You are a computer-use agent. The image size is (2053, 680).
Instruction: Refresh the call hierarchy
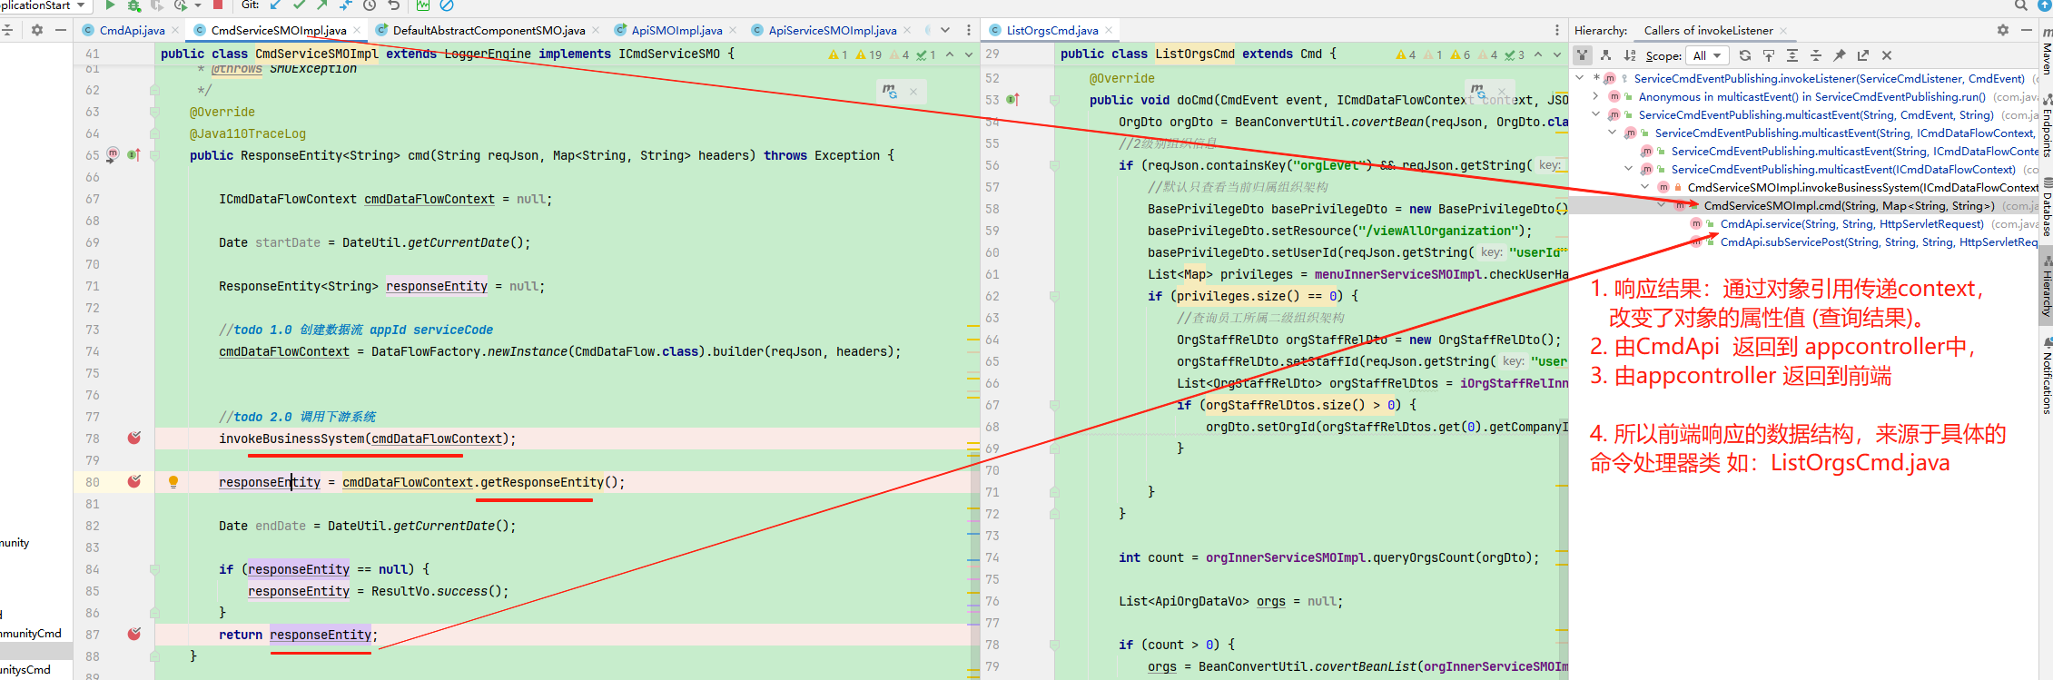click(x=1744, y=55)
